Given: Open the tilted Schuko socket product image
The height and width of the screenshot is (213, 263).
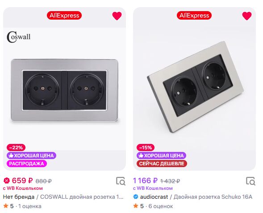Looking at the screenshot, I should [196, 87].
